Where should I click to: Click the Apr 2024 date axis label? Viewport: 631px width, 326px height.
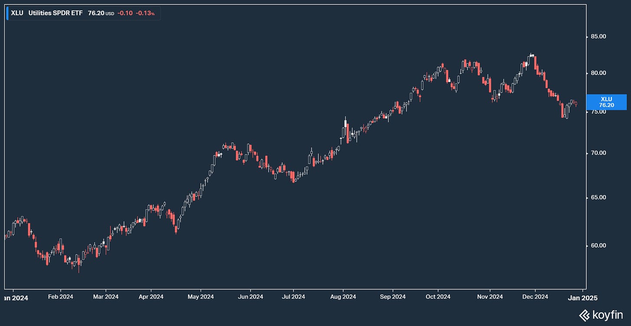click(x=151, y=297)
